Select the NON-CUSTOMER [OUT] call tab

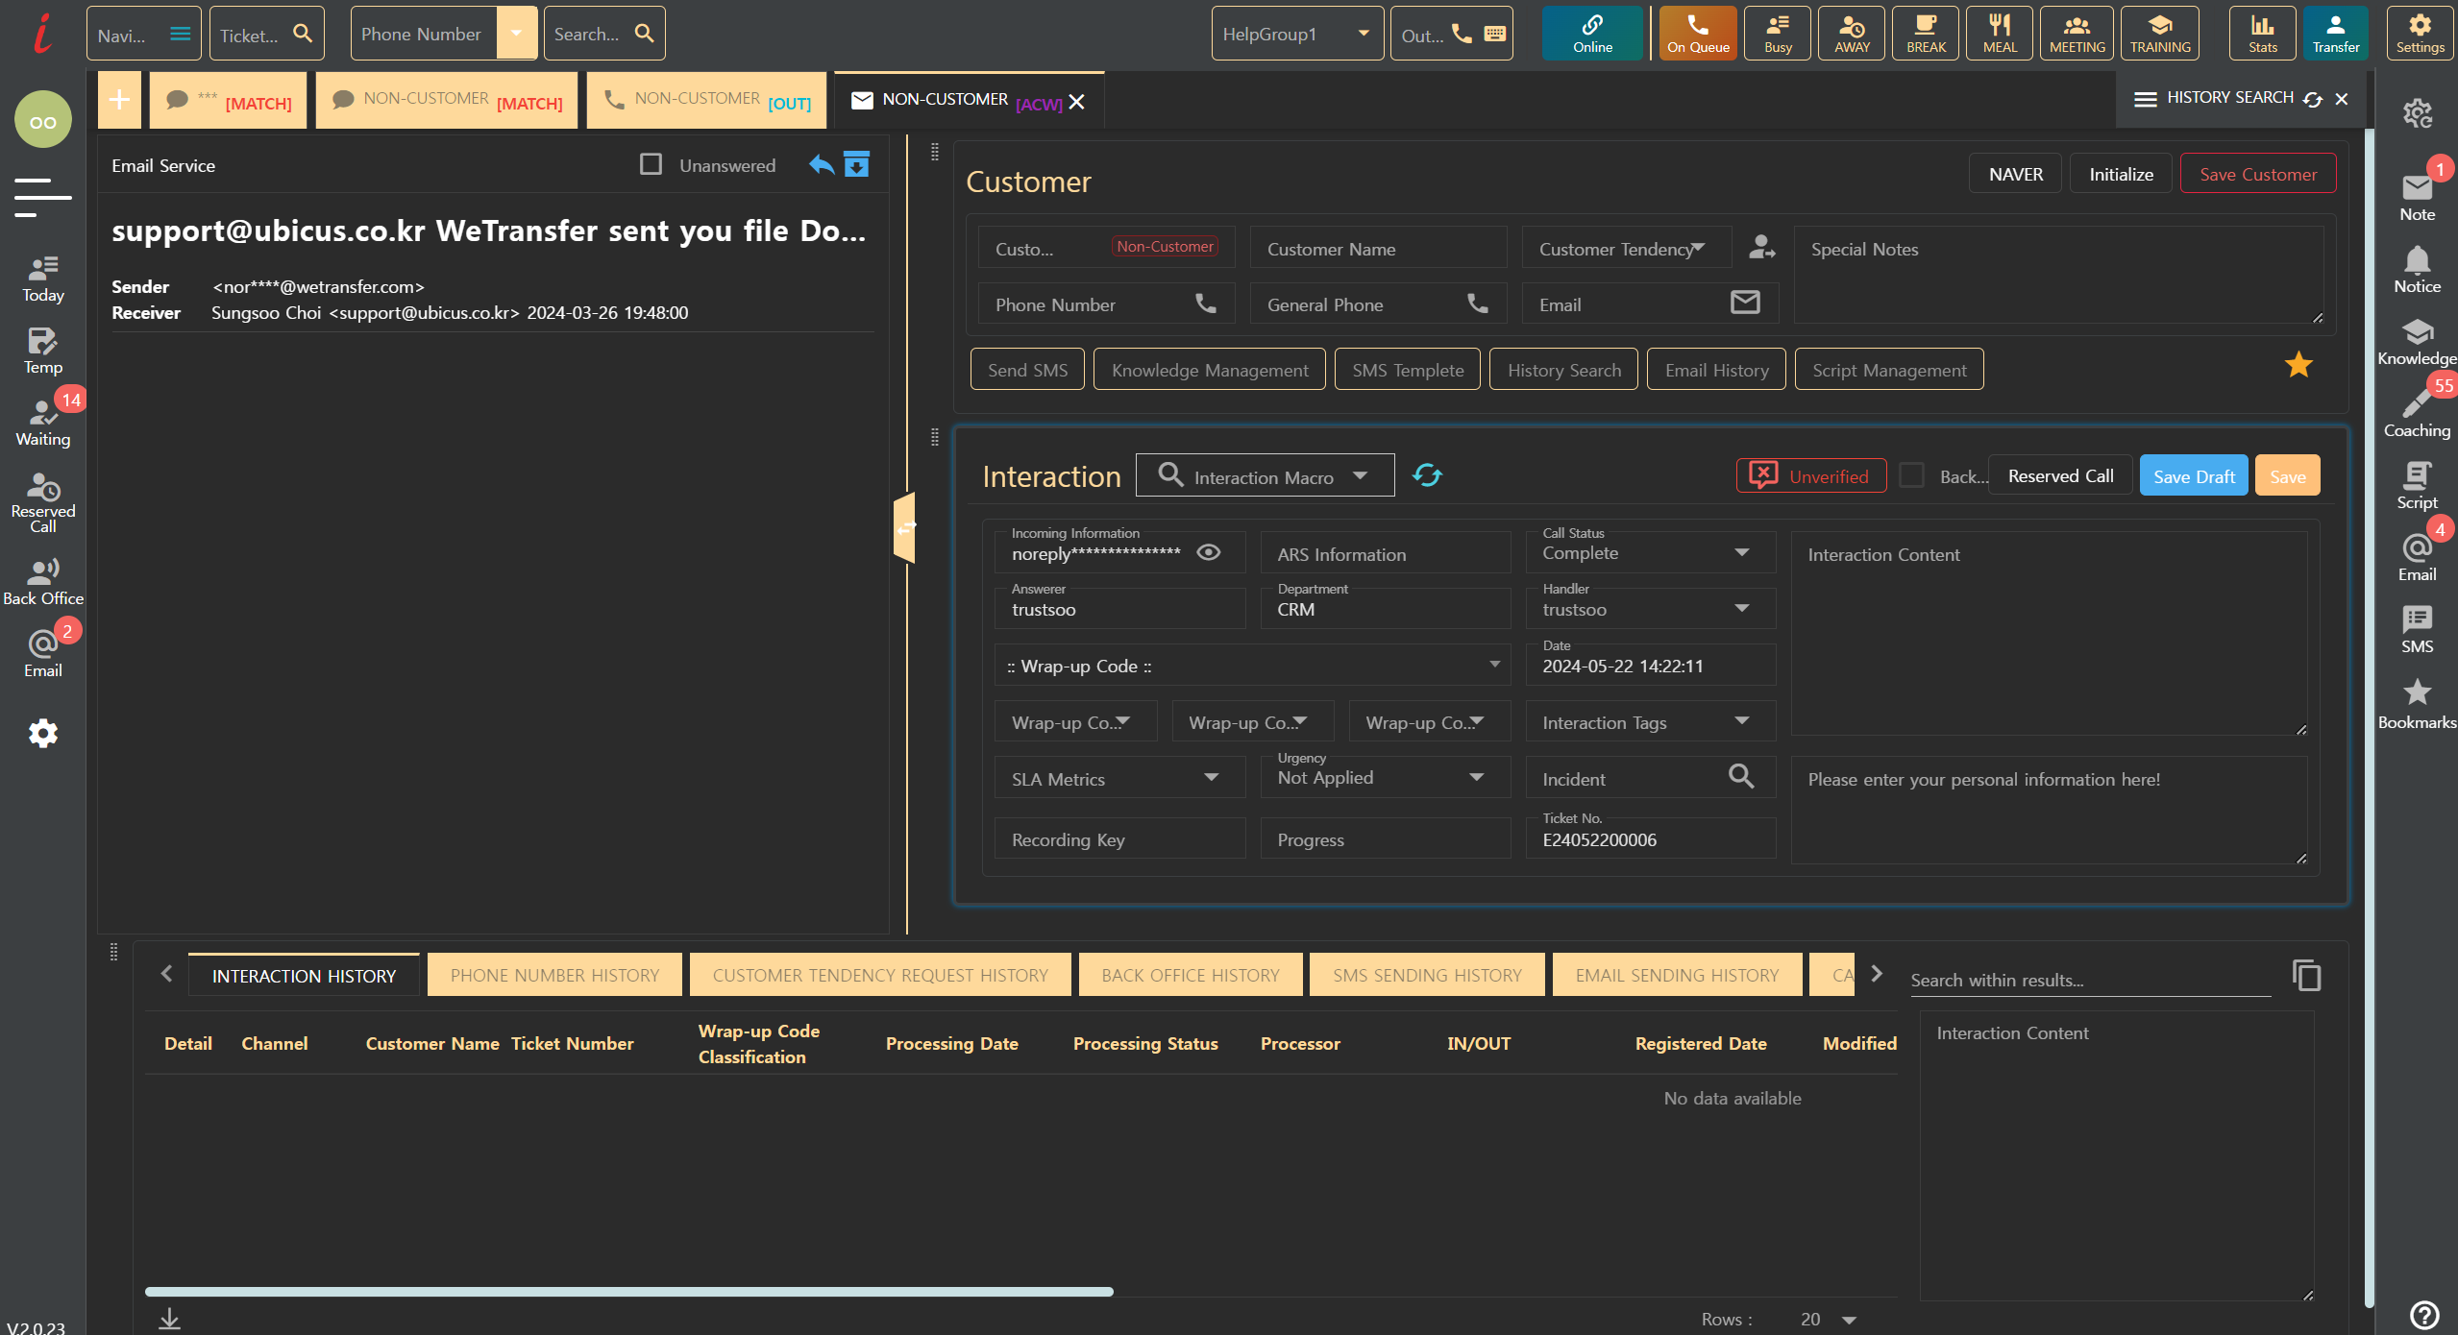(706, 100)
